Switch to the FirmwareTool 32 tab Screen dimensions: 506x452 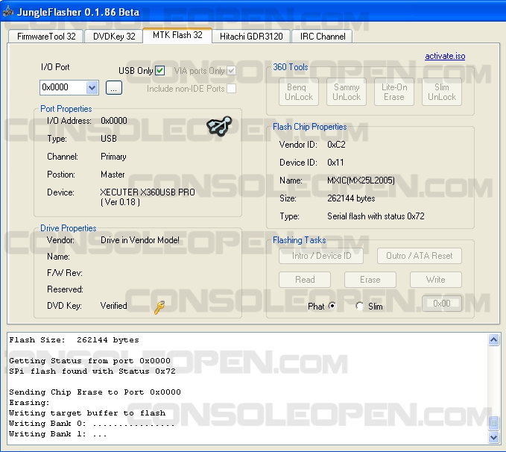[45, 37]
